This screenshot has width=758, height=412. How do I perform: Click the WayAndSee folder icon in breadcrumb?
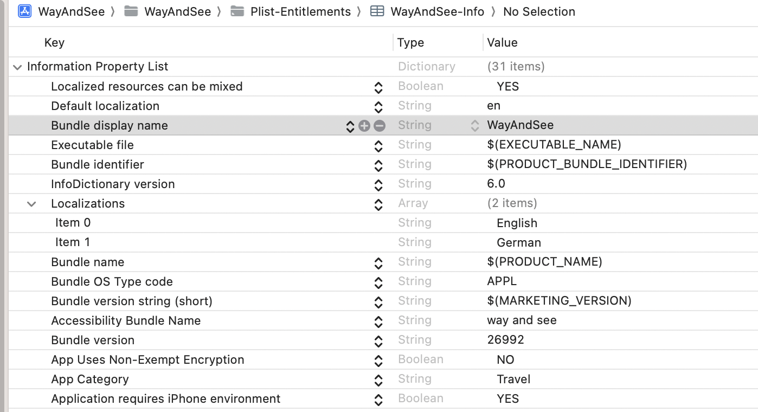point(131,11)
